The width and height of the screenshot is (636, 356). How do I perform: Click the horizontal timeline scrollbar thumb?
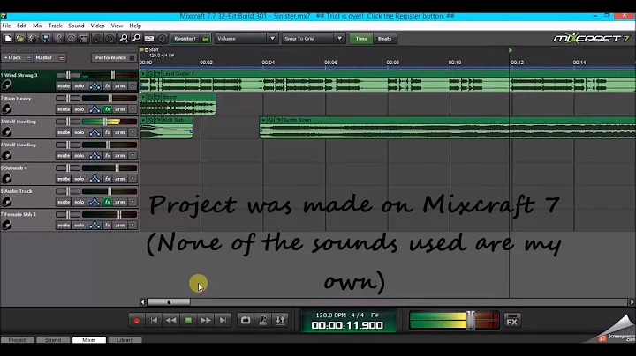169,301
